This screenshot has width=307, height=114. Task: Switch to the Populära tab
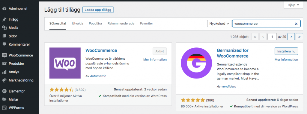[x=95, y=23]
